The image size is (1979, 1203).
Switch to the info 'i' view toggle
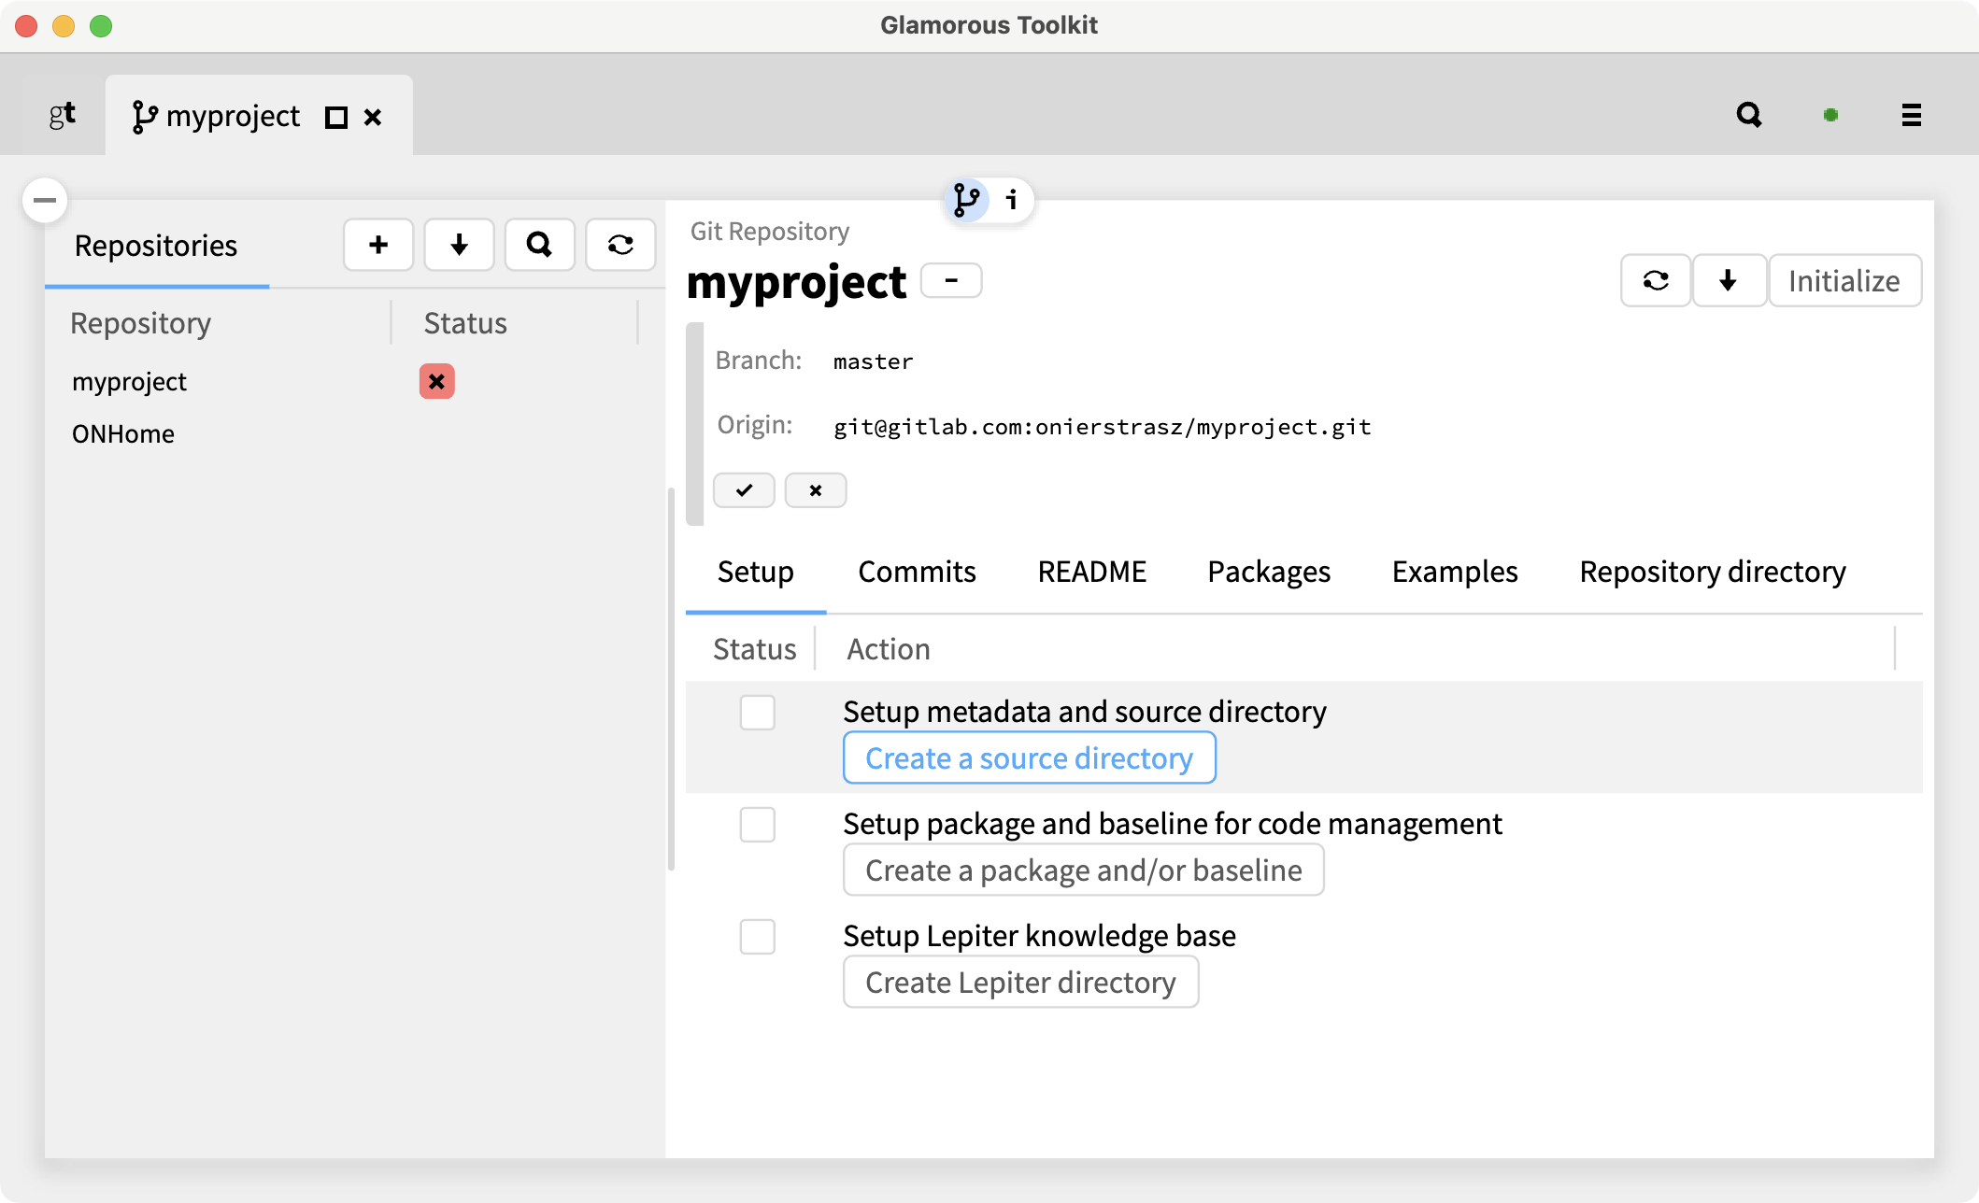[1011, 200]
